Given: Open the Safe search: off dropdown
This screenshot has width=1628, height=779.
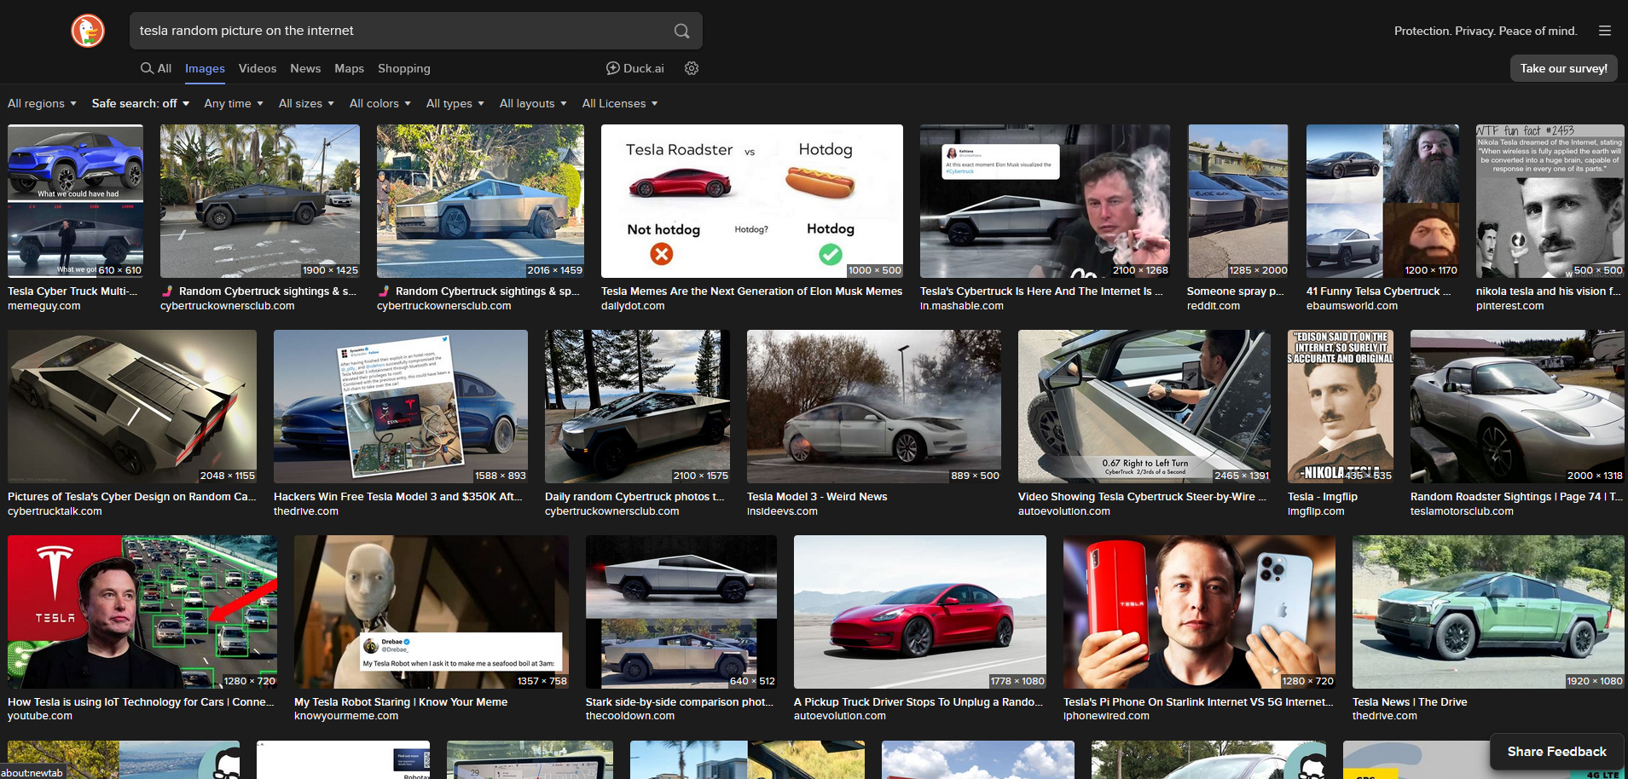Looking at the screenshot, I should pyautogui.click(x=140, y=103).
